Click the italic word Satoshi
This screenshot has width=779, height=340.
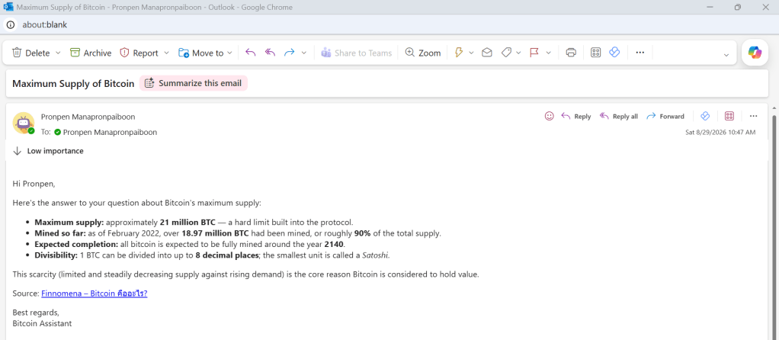coord(376,255)
